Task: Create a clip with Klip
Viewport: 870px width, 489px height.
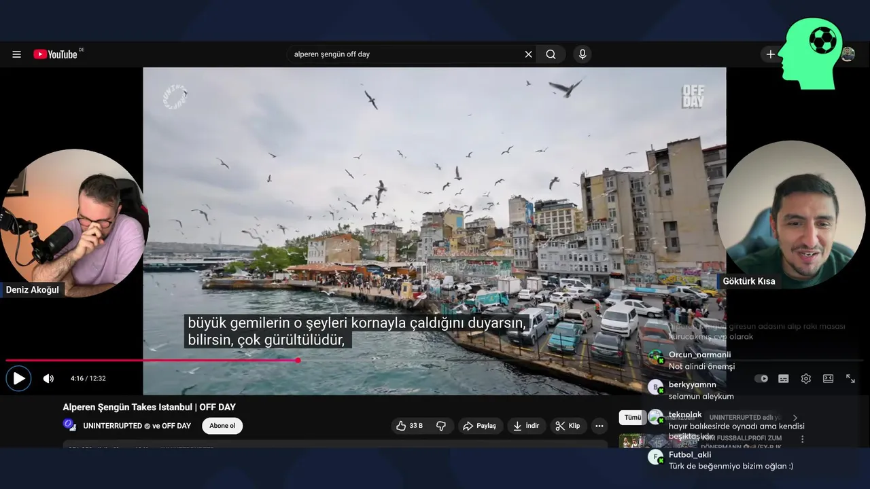Action: point(568,426)
